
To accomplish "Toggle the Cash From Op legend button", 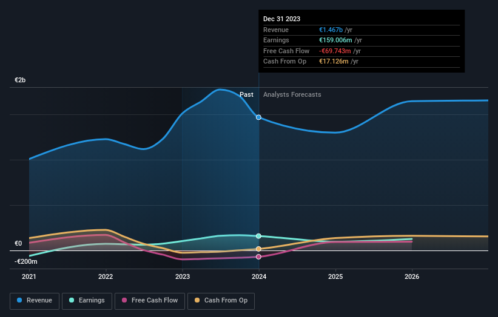I will coord(221,301).
